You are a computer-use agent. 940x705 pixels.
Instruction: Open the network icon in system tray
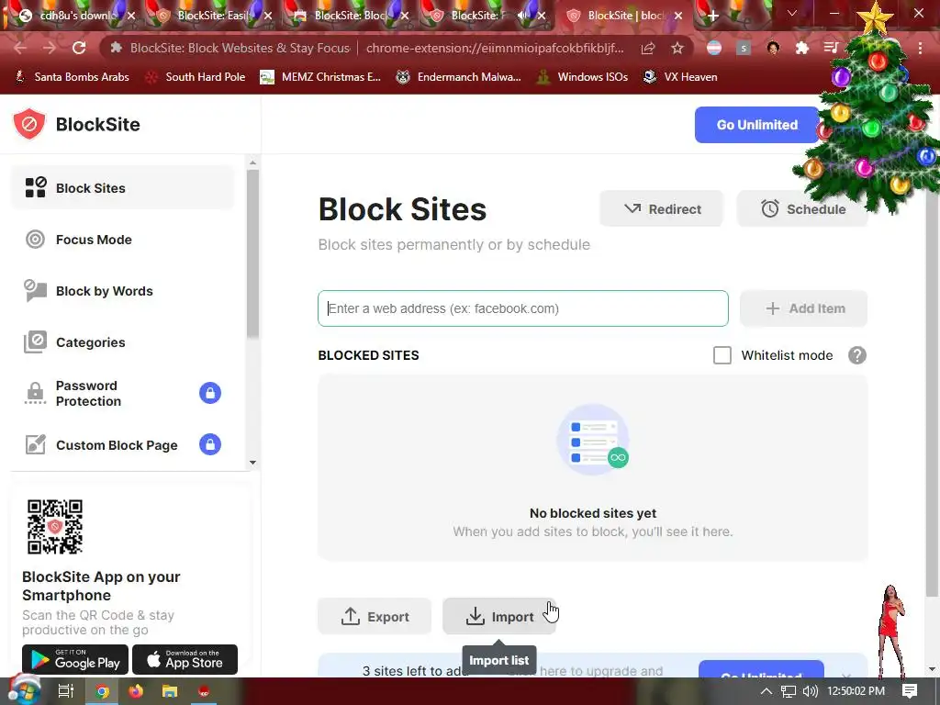[x=789, y=691]
